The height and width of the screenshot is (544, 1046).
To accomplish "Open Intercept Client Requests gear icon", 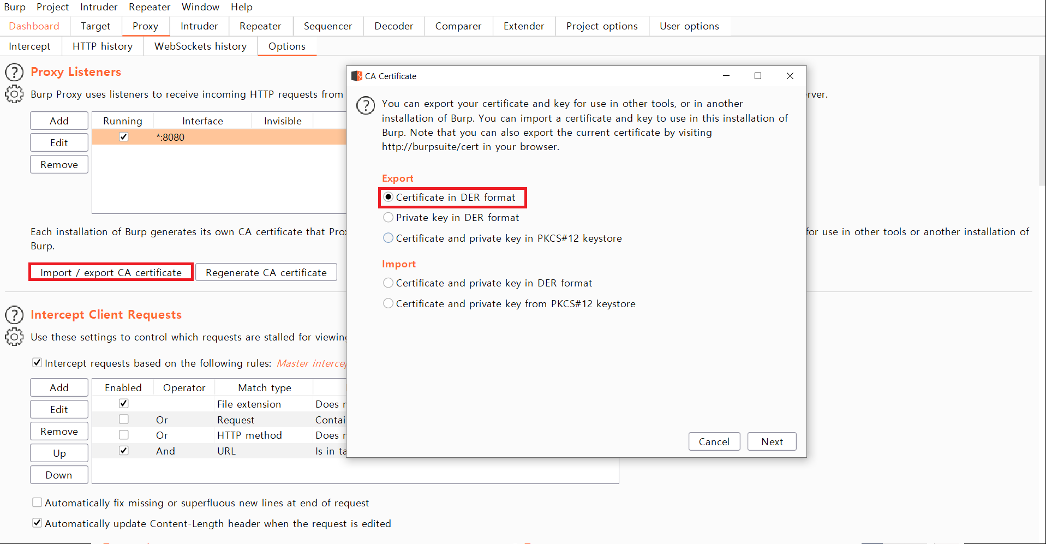I will click(x=14, y=337).
